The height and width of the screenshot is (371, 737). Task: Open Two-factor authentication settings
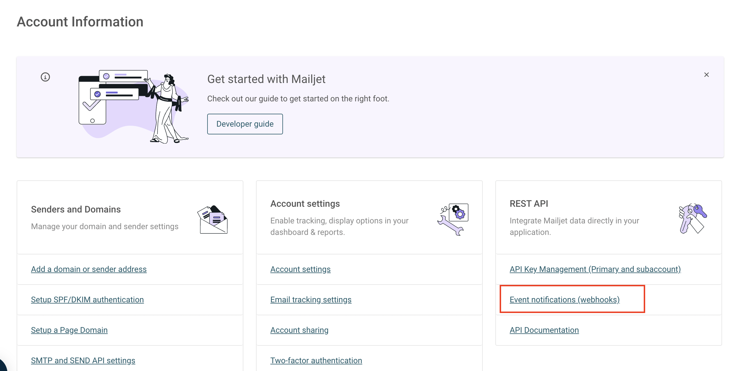(316, 361)
